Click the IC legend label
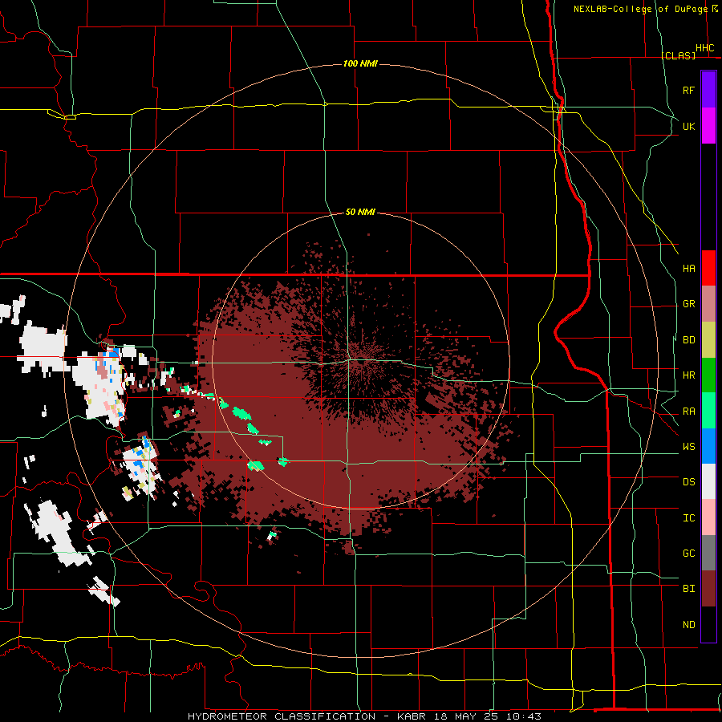The width and height of the screenshot is (722, 722). click(689, 518)
